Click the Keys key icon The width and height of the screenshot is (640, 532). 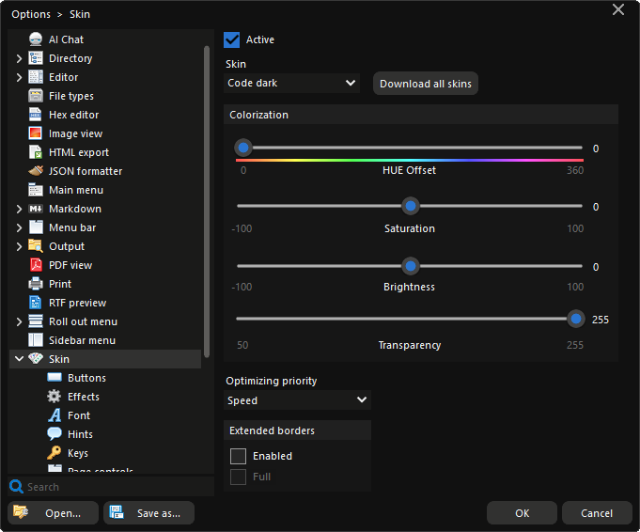coord(55,453)
